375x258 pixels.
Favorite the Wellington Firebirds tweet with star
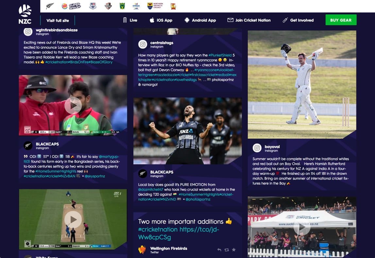[234, 250]
